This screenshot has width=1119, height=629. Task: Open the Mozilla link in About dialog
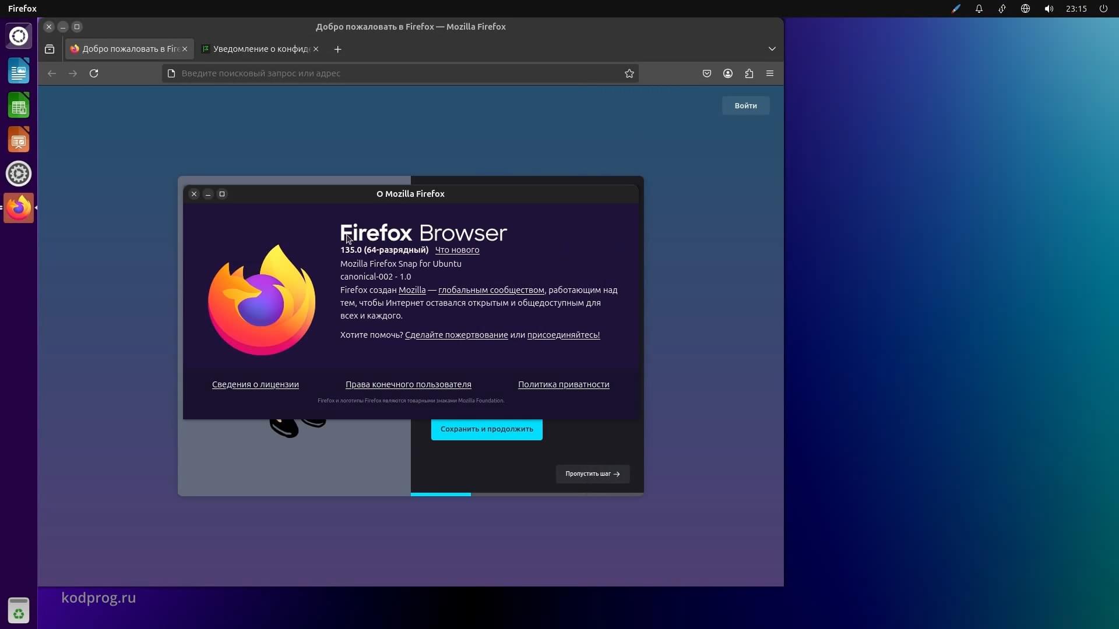click(412, 290)
